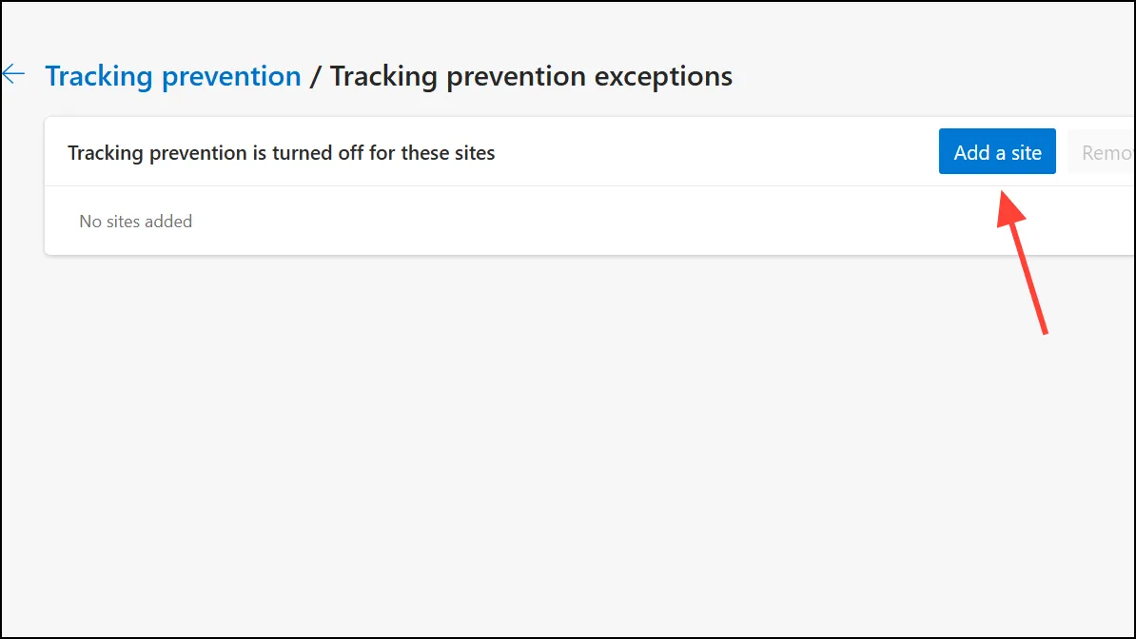The height and width of the screenshot is (639, 1136).
Task: Click the partially visible Remove button
Action: 1101,152
